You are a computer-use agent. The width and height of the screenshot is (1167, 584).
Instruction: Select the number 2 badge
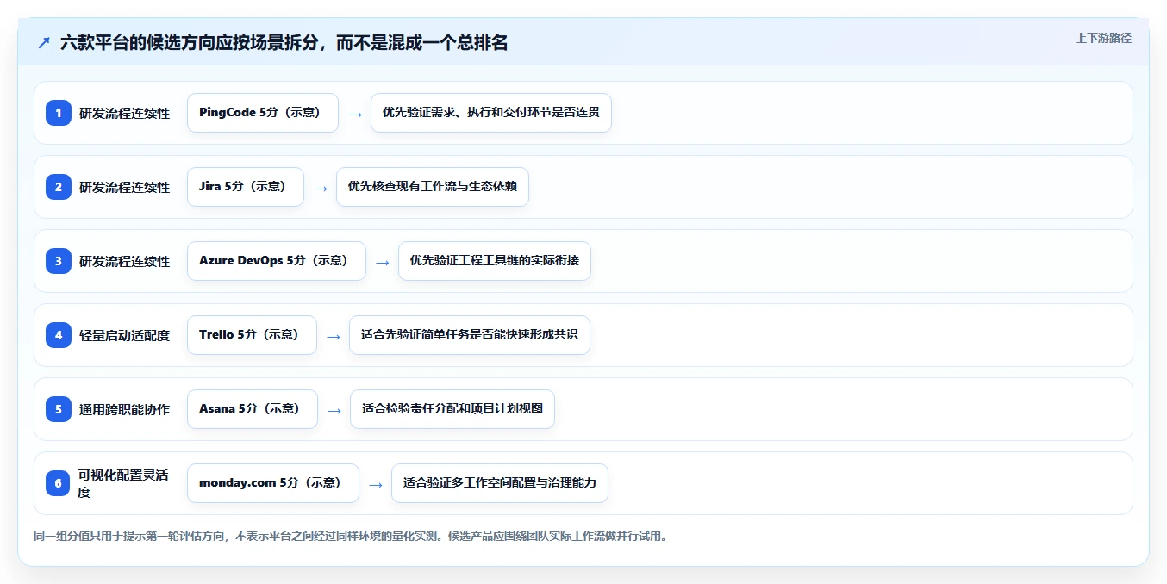pyautogui.click(x=59, y=187)
